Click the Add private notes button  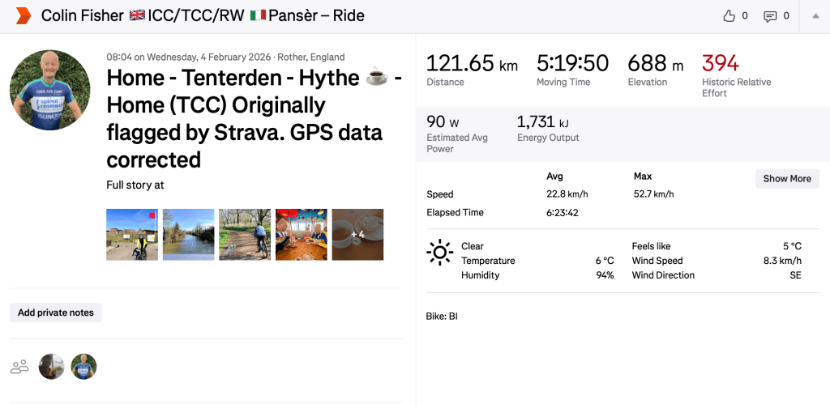(x=56, y=313)
